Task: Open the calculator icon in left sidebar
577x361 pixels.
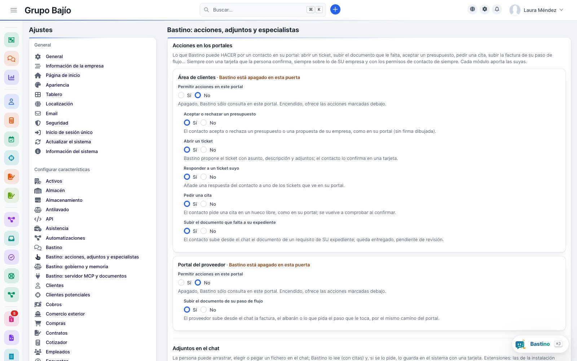Action: [12, 121]
